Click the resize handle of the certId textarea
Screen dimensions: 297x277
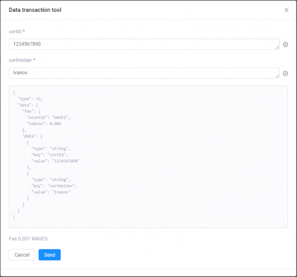point(277,47)
